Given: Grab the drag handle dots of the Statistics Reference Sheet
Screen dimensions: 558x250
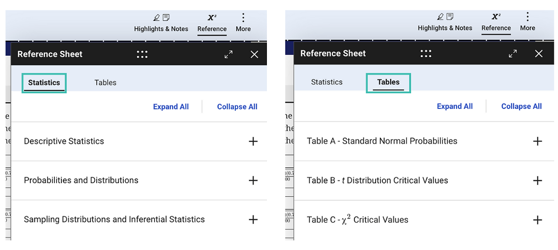Looking at the screenshot, I should (x=142, y=54).
